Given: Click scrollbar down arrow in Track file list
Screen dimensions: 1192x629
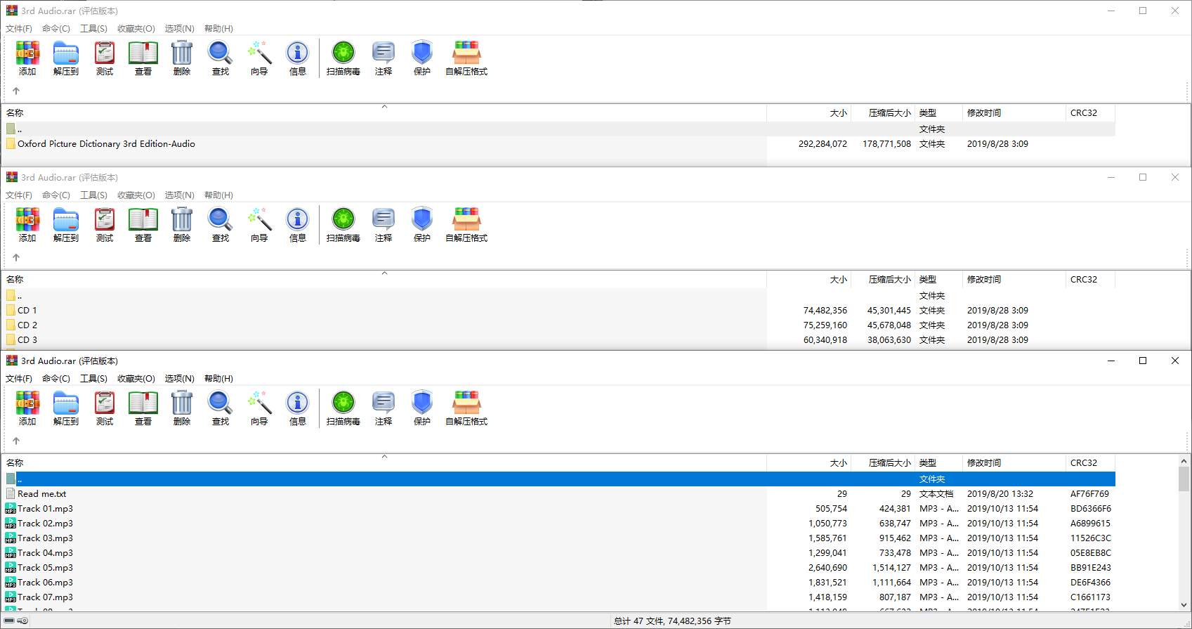Looking at the screenshot, I should point(1184,604).
